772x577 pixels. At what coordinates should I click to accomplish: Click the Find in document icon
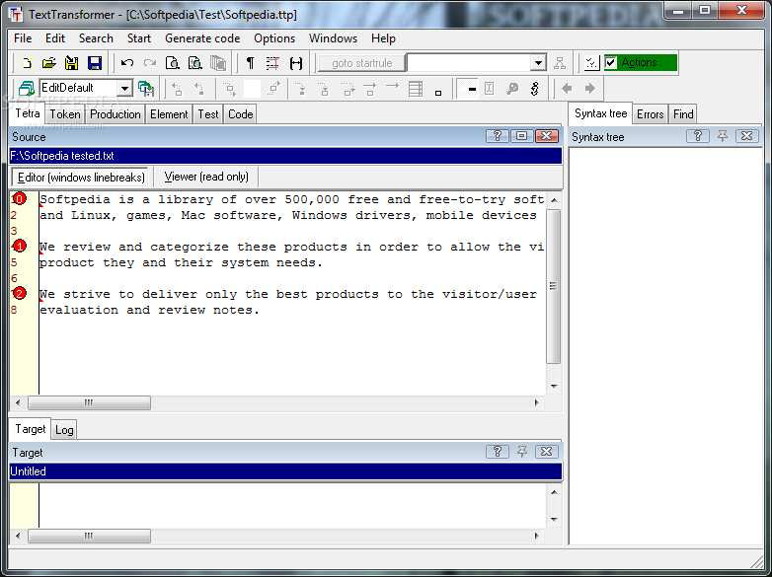(x=173, y=63)
